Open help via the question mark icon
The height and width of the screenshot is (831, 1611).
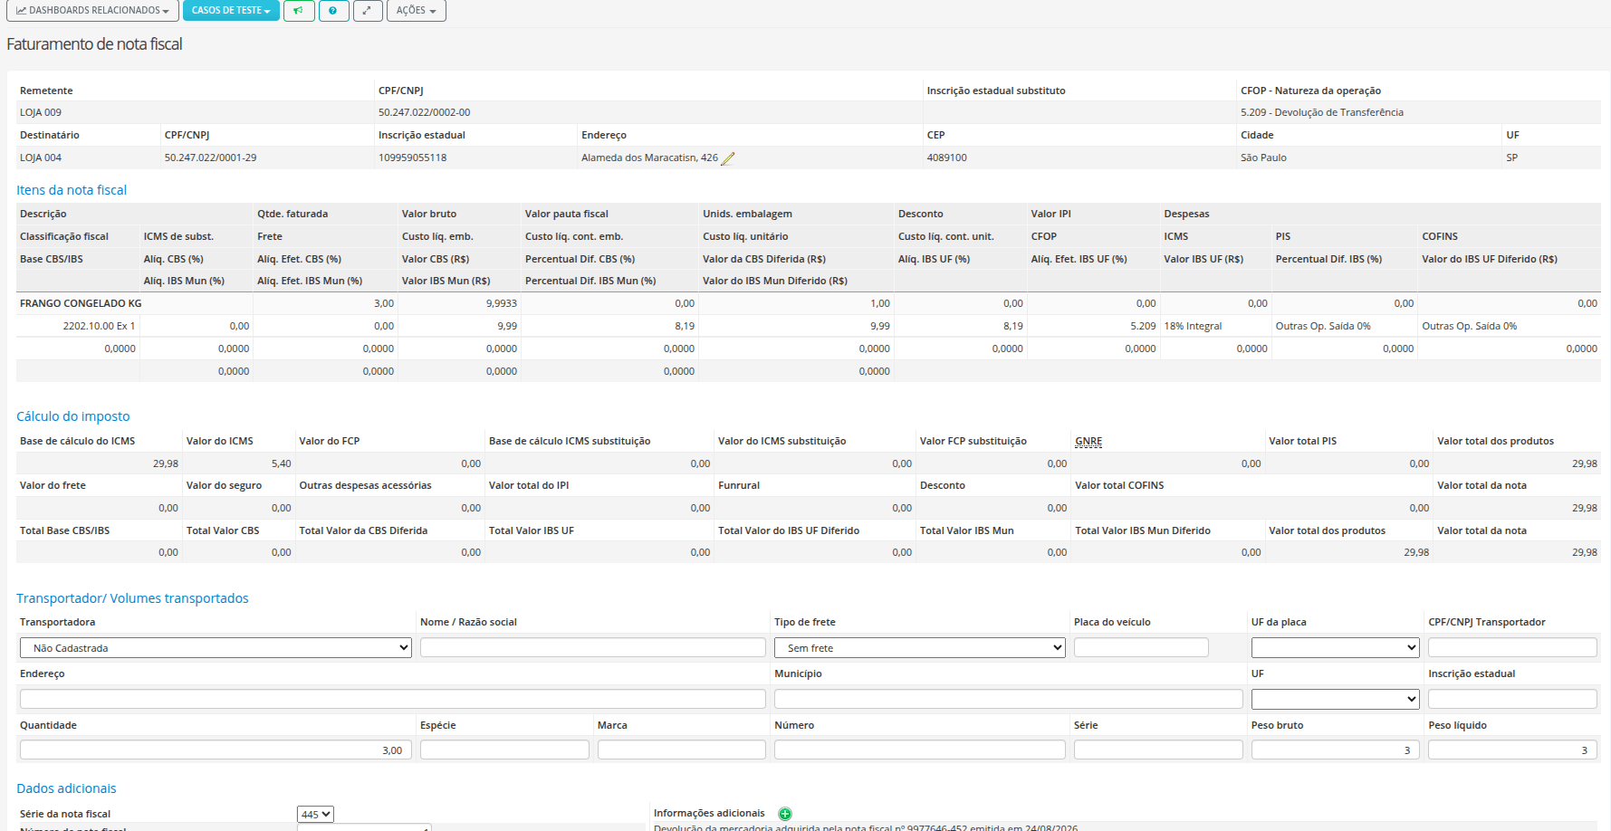333,11
